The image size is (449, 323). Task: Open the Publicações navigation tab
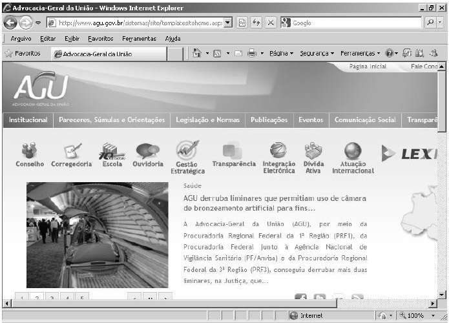click(x=269, y=120)
